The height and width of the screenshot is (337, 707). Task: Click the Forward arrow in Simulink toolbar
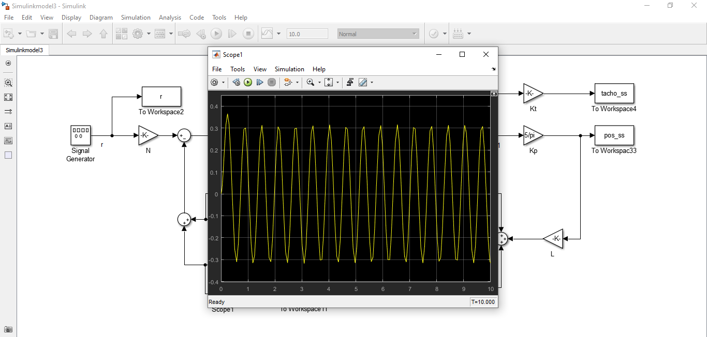(87, 34)
